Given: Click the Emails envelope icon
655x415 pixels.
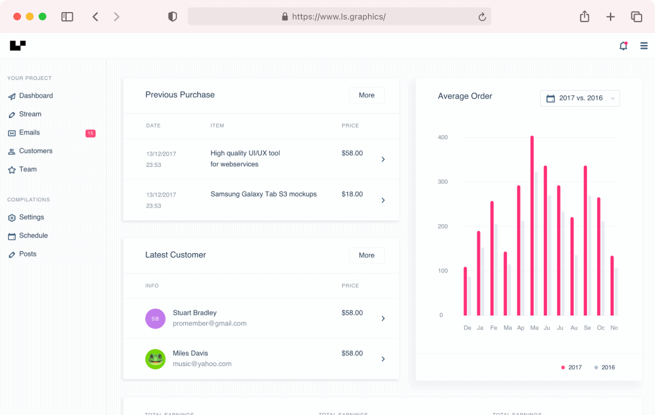Looking at the screenshot, I should click(11, 133).
